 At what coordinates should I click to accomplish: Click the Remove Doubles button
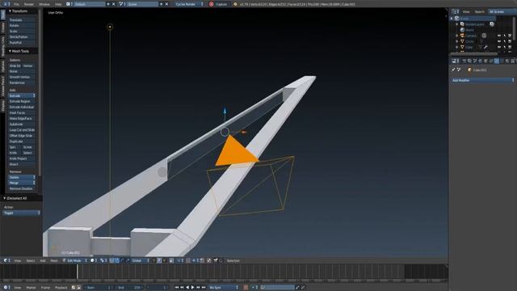point(22,188)
